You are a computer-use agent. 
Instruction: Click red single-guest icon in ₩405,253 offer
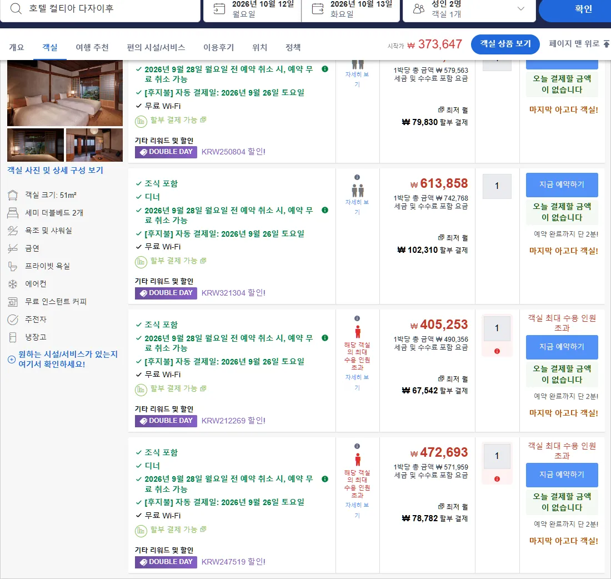coord(357,332)
